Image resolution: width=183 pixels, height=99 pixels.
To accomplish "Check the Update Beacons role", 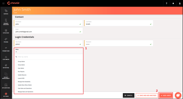I will (x=16, y=75).
